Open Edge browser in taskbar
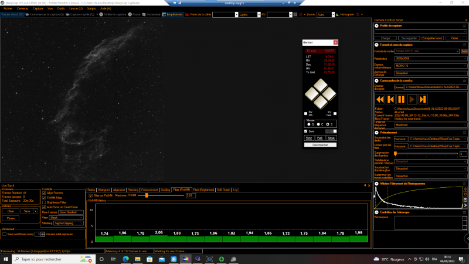The width and height of the screenshot is (469, 264). tap(125, 259)
